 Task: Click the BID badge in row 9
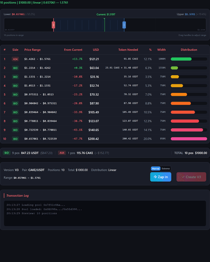(15, 130)
